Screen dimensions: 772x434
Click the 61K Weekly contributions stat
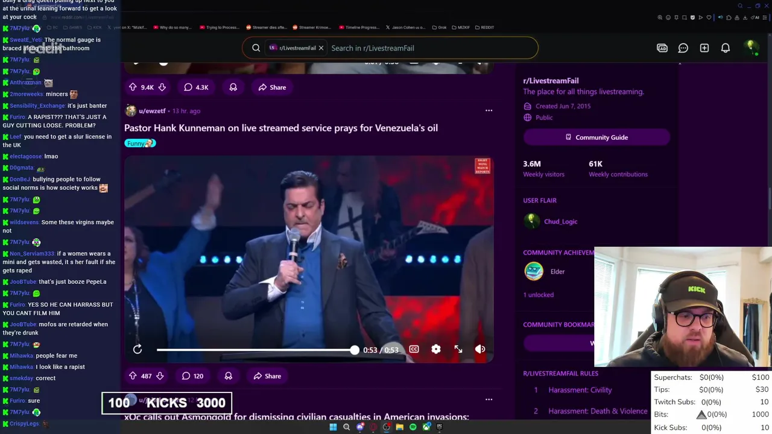coord(618,169)
